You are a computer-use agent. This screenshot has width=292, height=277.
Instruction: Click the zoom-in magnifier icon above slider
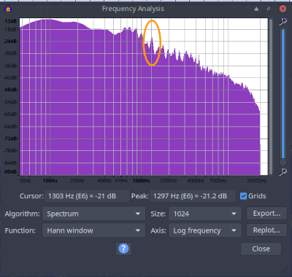point(283,22)
